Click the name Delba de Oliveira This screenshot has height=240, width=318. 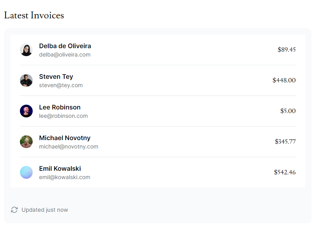click(x=65, y=46)
